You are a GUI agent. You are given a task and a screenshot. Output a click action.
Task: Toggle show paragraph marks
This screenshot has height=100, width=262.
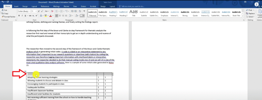pyautogui.click(x=84, y=11)
